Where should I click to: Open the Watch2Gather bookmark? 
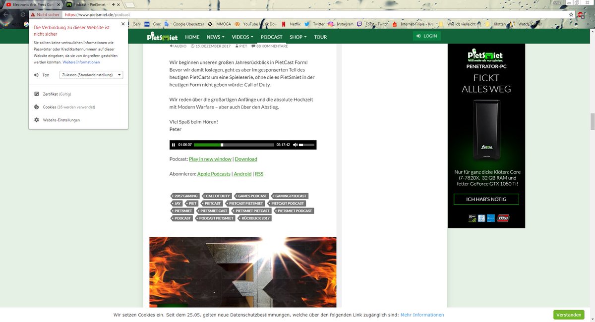pos(527,24)
